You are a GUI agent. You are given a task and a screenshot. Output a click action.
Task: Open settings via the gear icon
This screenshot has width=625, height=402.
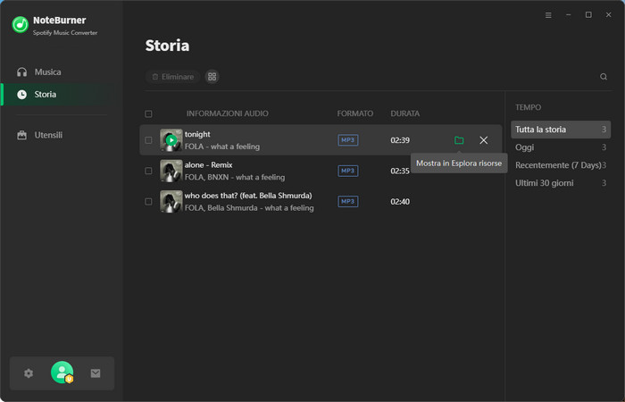point(29,373)
